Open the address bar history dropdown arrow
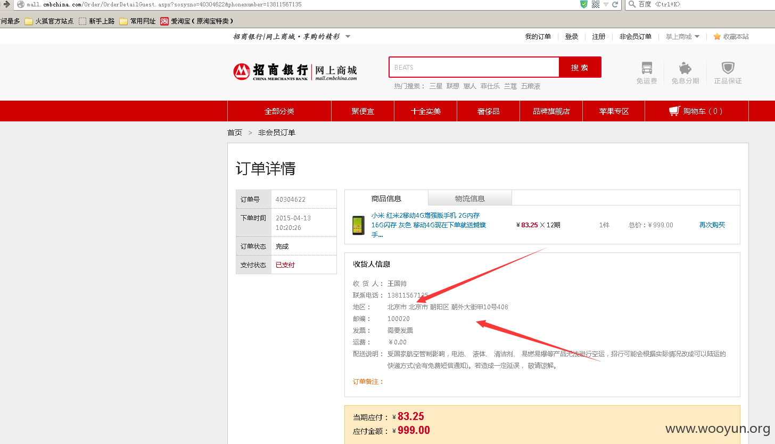This screenshot has height=444, width=775. click(606, 4)
